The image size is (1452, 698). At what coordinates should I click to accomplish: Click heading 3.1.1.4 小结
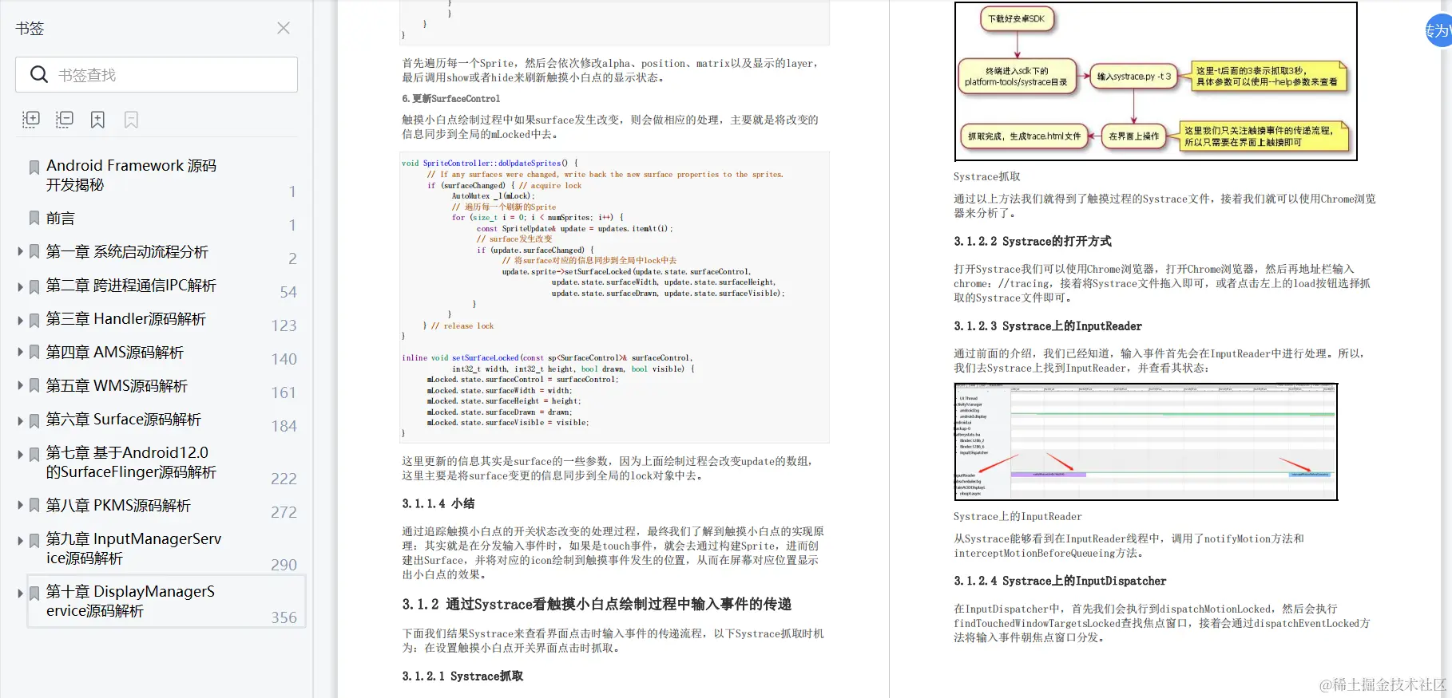tap(438, 503)
